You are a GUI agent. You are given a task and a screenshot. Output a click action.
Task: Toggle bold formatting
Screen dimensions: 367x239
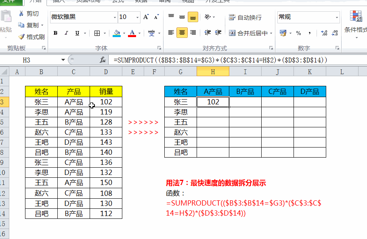[x=55, y=33]
